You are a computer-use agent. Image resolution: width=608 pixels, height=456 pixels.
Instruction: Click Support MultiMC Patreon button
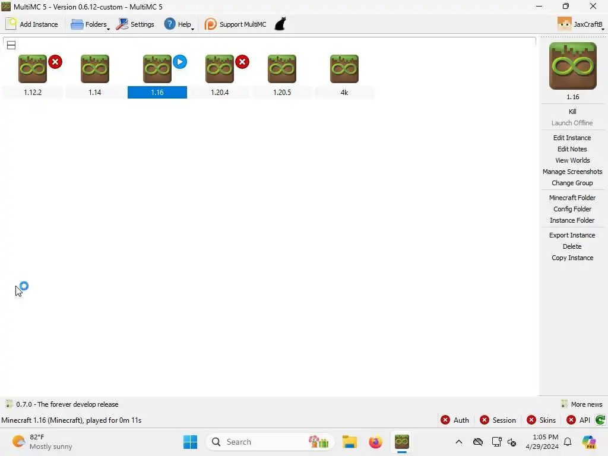click(x=235, y=24)
